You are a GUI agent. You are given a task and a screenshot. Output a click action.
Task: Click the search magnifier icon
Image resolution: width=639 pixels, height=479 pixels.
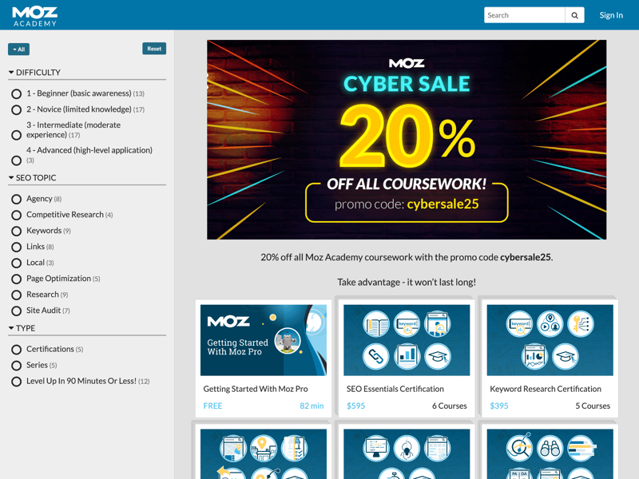coord(574,15)
